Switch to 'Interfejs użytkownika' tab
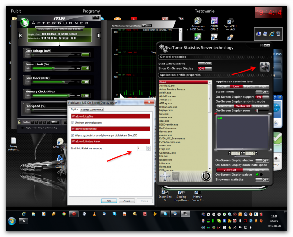Image resolution: width=293 pixels, height=237 pixels. pos(91,109)
